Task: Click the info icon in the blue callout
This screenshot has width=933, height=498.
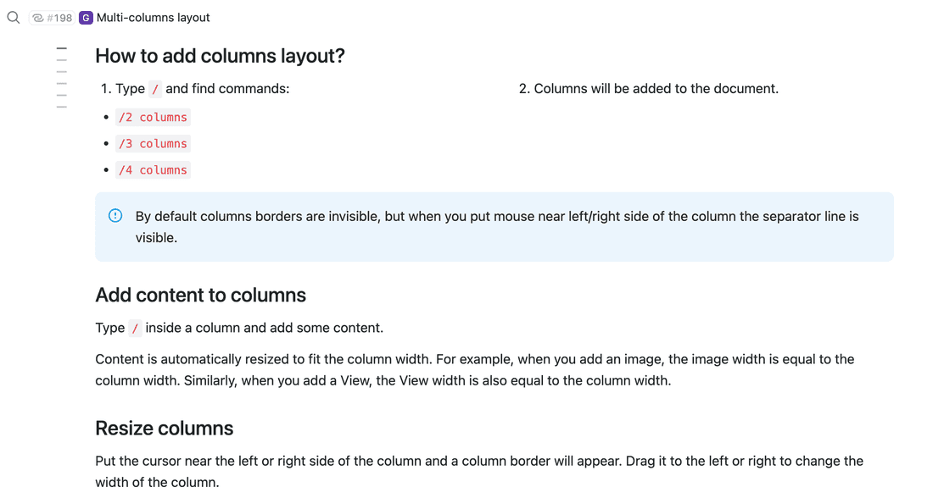Action: coord(115,216)
